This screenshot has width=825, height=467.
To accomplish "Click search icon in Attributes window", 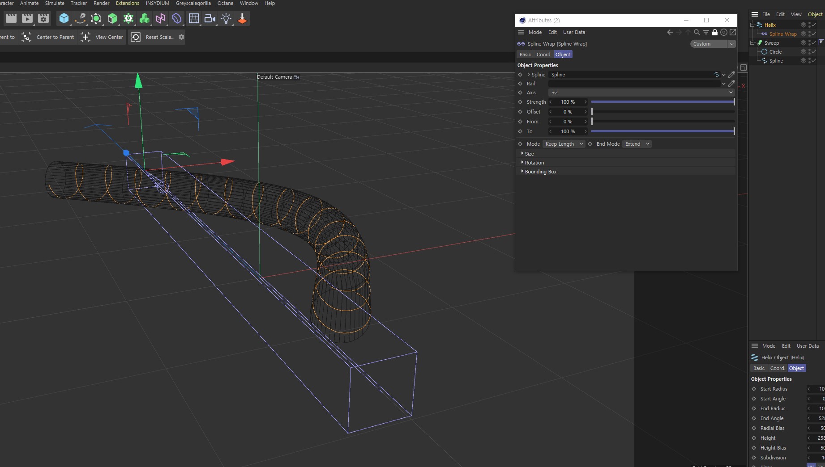I will pos(697,32).
